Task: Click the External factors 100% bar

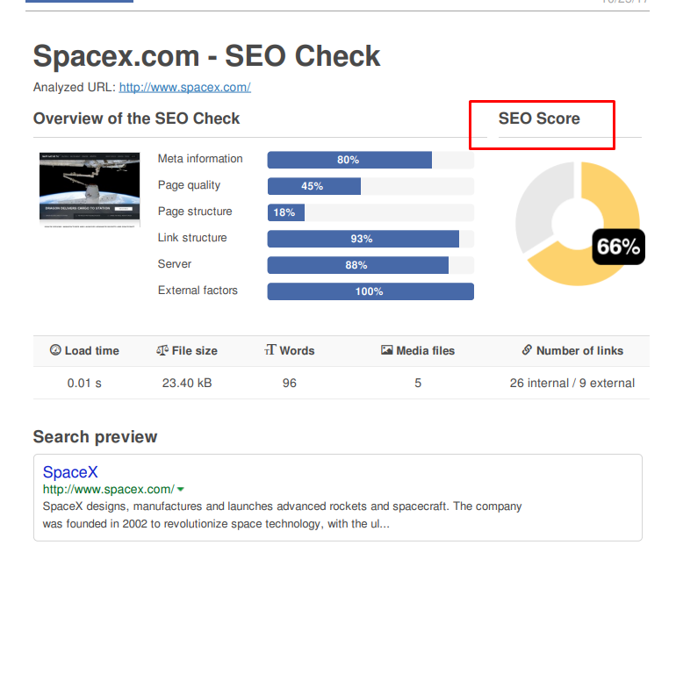Action: click(x=370, y=291)
